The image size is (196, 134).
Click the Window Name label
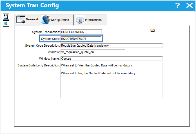(x=49, y=59)
